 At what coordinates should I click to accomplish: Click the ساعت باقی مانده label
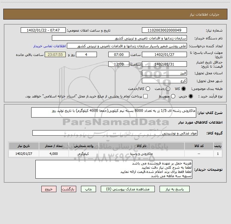(x=30, y=55)
